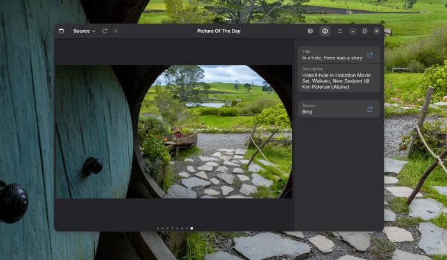
Task: Open the Bing source external link
Action: click(x=370, y=109)
